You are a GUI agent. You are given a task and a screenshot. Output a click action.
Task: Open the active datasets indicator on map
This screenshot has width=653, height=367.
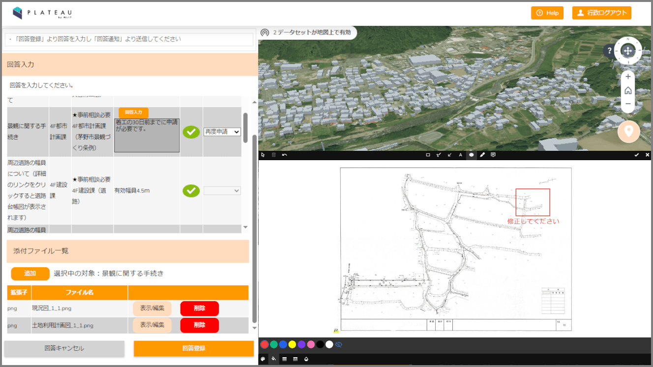click(x=307, y=32)
